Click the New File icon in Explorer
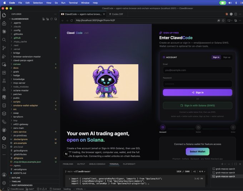 pyautogui.click(x=43, y=19)
